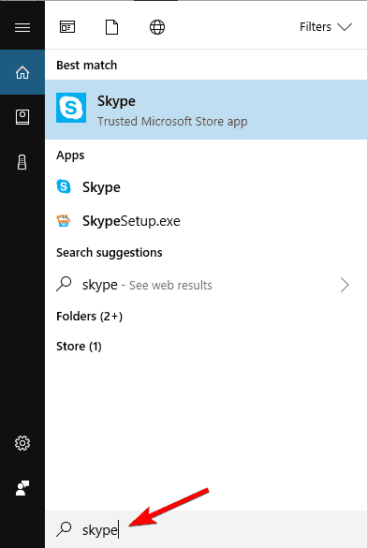Click the large Skype logo in best match

coord(71,108)
